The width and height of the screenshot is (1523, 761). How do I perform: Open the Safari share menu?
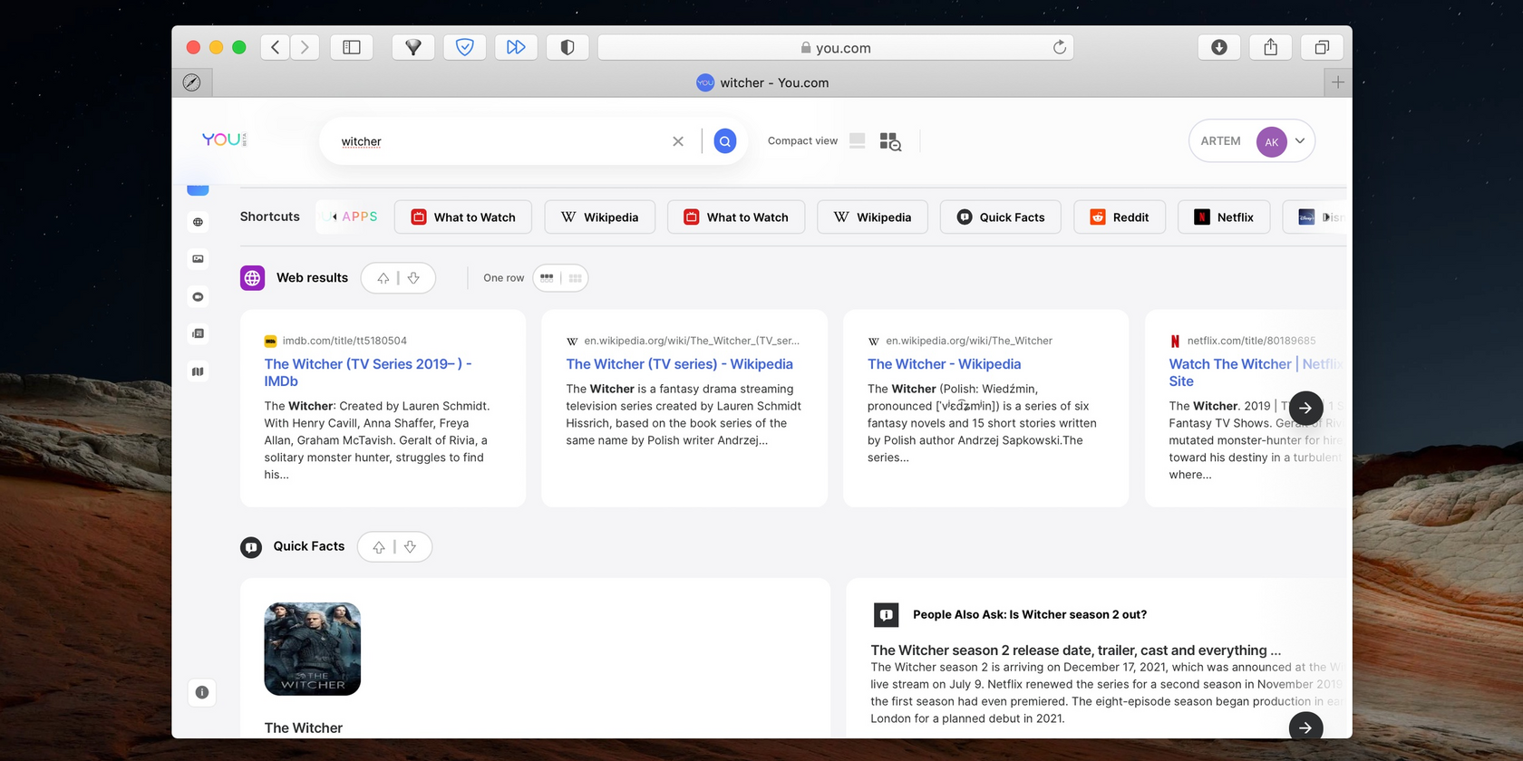click(1271, 47)
